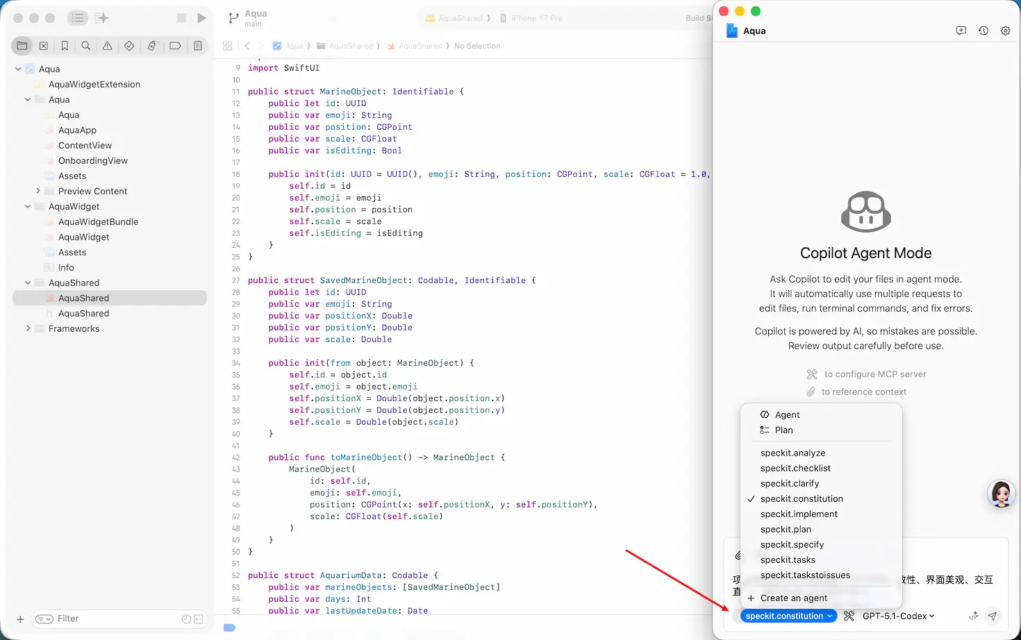Open the Find navigator magnifier icon
This screenshot has height=640, width=1021.
(x=86, y=46)
